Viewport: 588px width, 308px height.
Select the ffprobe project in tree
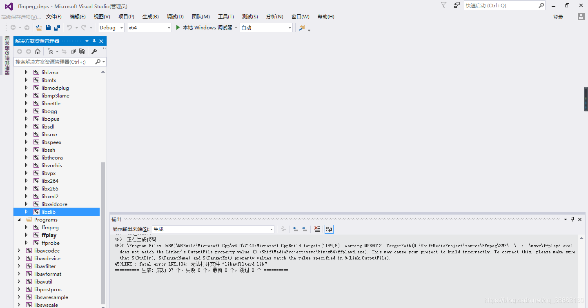(51, 243)
